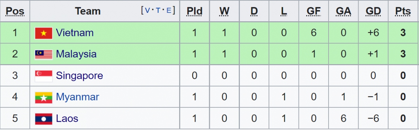Click the GF column header
This screenshot has height=130, width=419.
pos(314,12)
